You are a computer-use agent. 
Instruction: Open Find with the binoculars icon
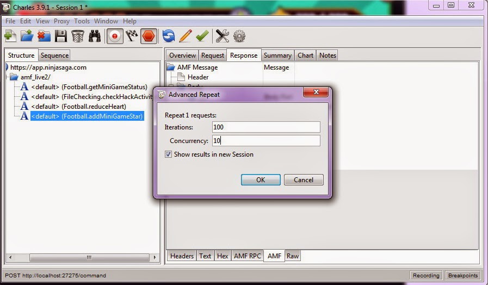[x=95, y=36]
